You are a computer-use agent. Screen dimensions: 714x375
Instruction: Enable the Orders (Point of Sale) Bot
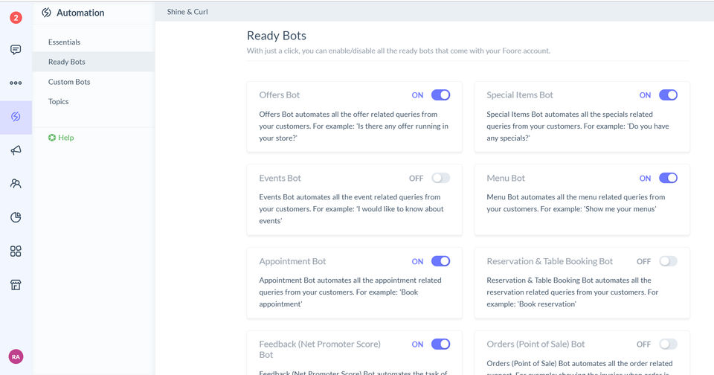coord(668,344)
